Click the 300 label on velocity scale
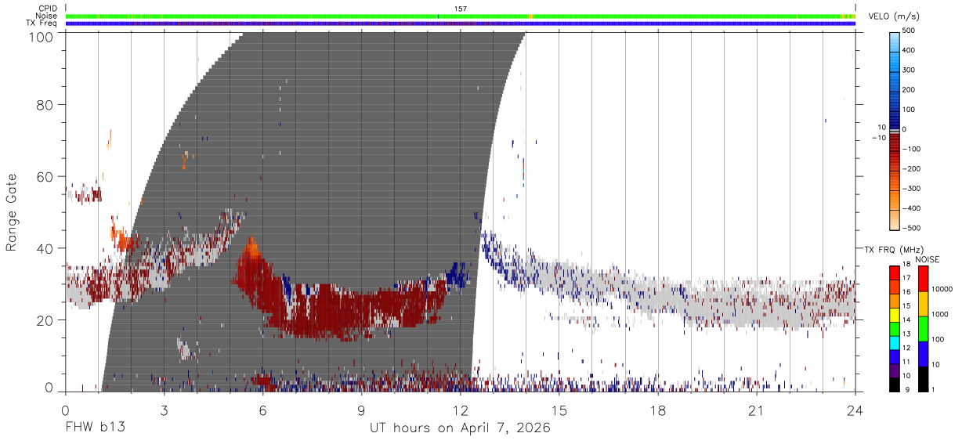Viewport: 962px width, 444px height. coord(909,70)
